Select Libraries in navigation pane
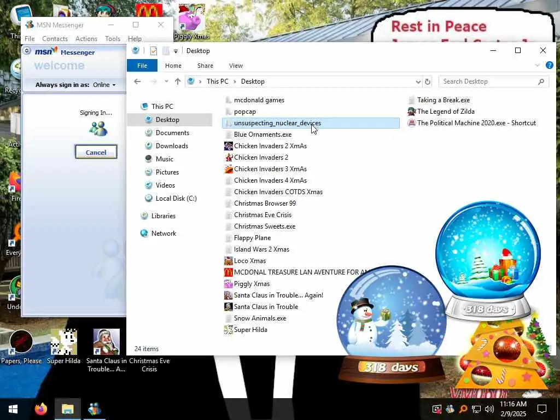This screenshot has width=560, height=420. [163, 215]
